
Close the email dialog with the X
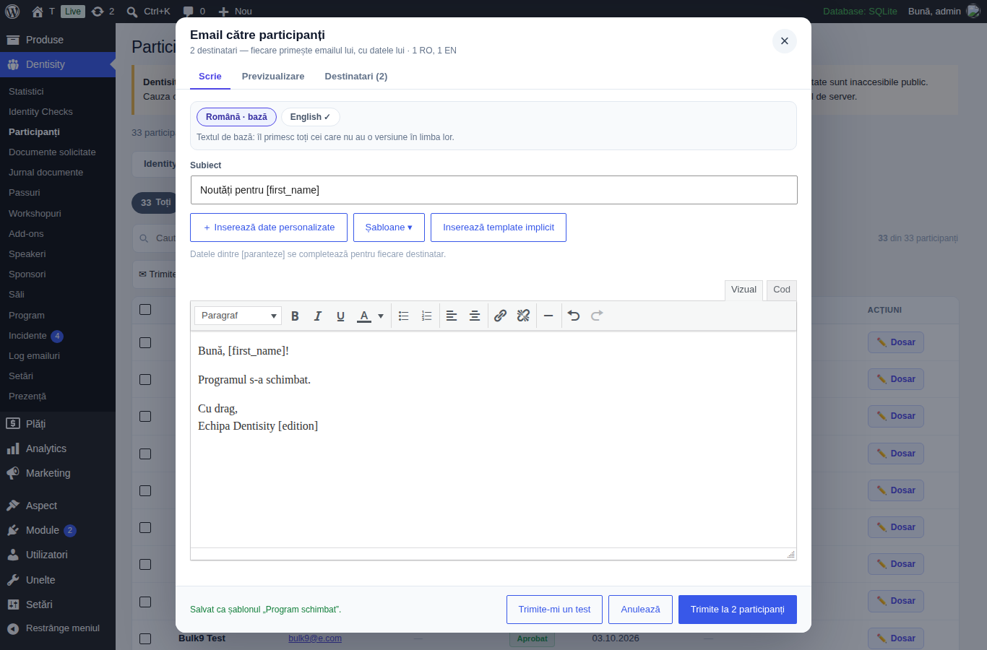pyautogui.click(x=785, y=41)
